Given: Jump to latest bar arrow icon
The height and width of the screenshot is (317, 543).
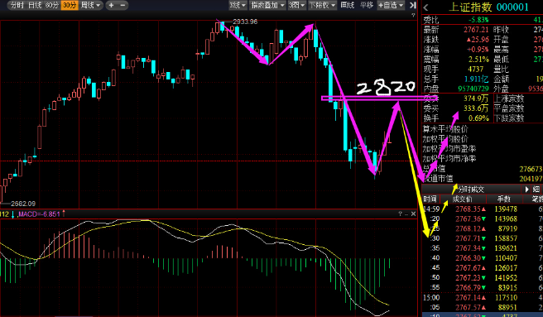Looking at the screenshot, I should pos(412,5).
